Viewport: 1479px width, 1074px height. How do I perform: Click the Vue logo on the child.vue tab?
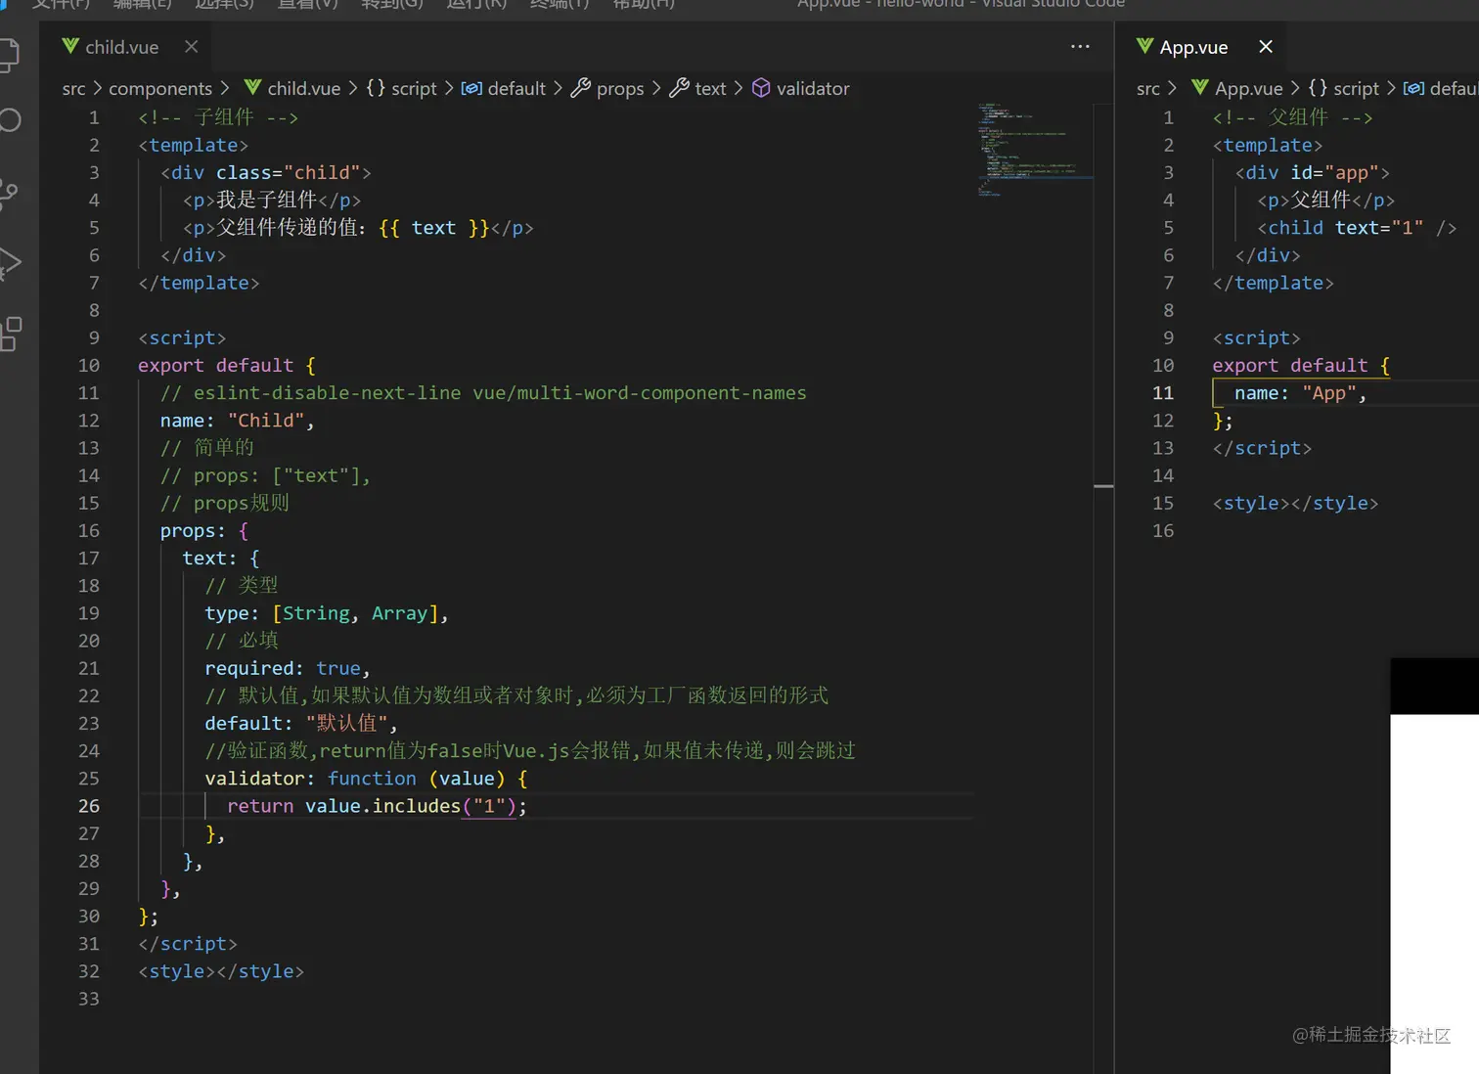(68, 46)
